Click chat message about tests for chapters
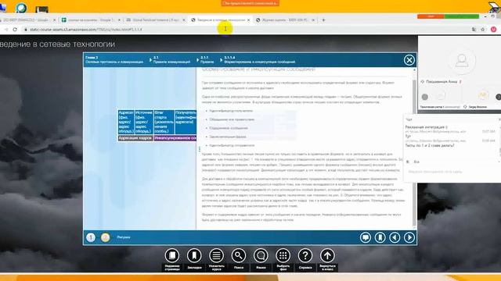 [430, 145]
